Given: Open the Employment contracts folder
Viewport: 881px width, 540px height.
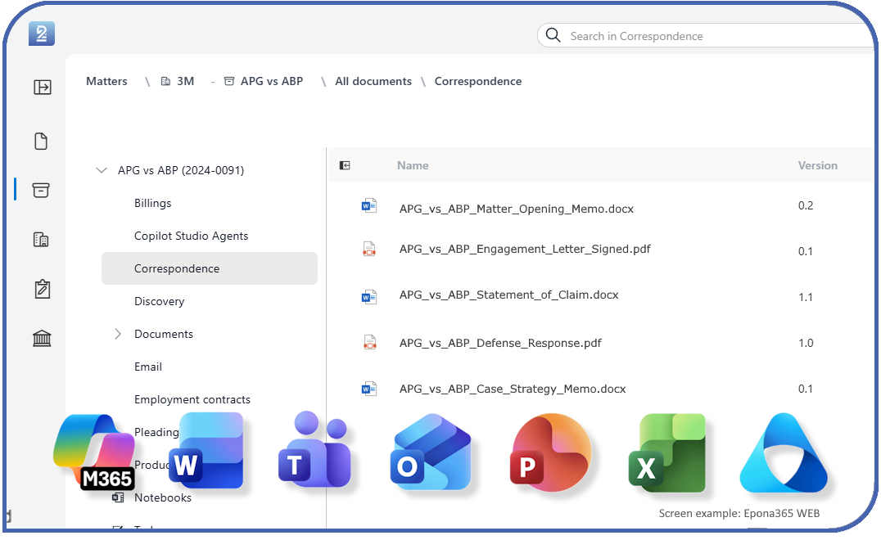Looking at the screenshot, I should 192,399.
